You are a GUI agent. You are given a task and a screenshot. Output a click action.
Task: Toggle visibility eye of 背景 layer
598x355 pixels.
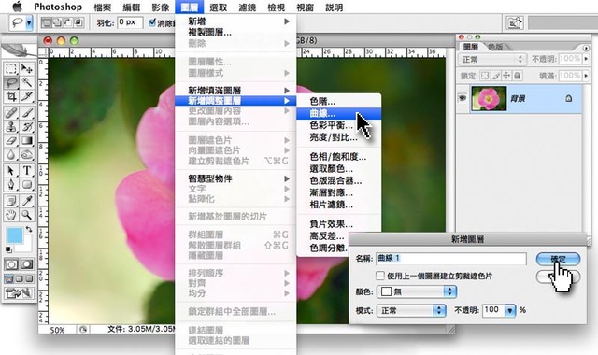point(463,98)
